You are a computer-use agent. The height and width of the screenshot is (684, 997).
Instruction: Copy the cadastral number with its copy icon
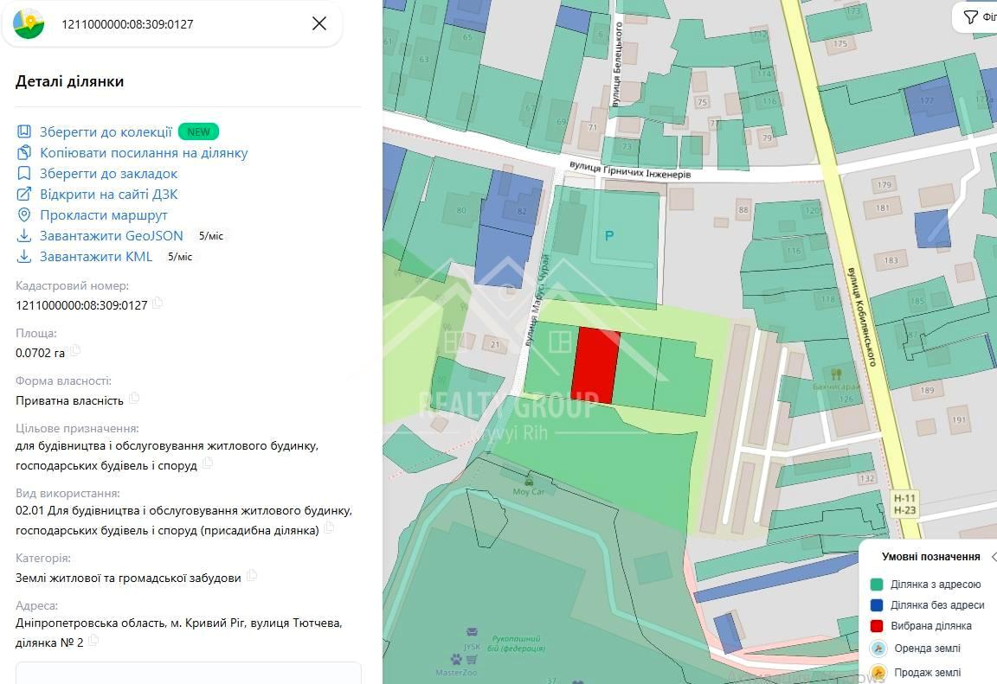click(x=157, y=303)
